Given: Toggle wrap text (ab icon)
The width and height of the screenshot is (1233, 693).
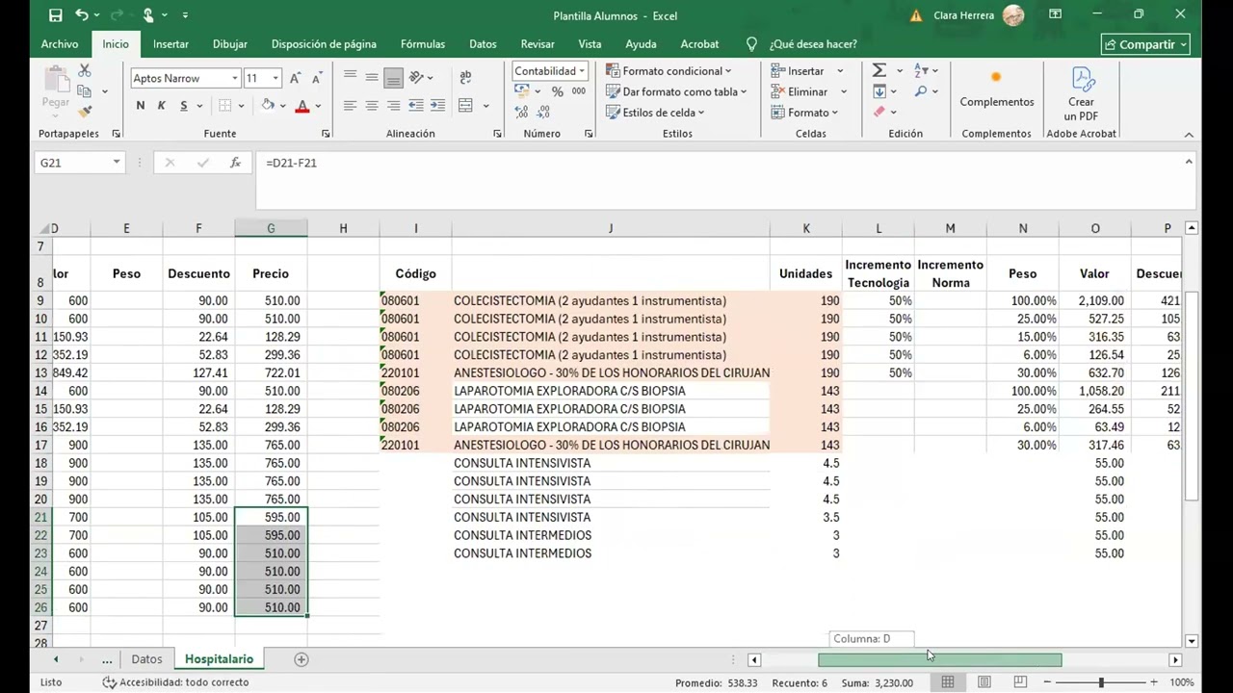Looking at the screenshot, I should [466, 78].
